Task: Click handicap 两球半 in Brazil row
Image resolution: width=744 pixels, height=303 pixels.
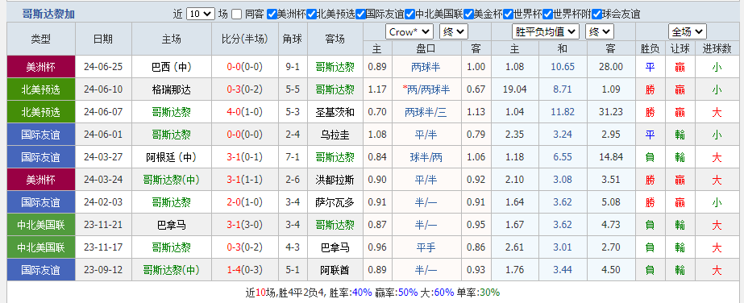Action: (426, 67)
